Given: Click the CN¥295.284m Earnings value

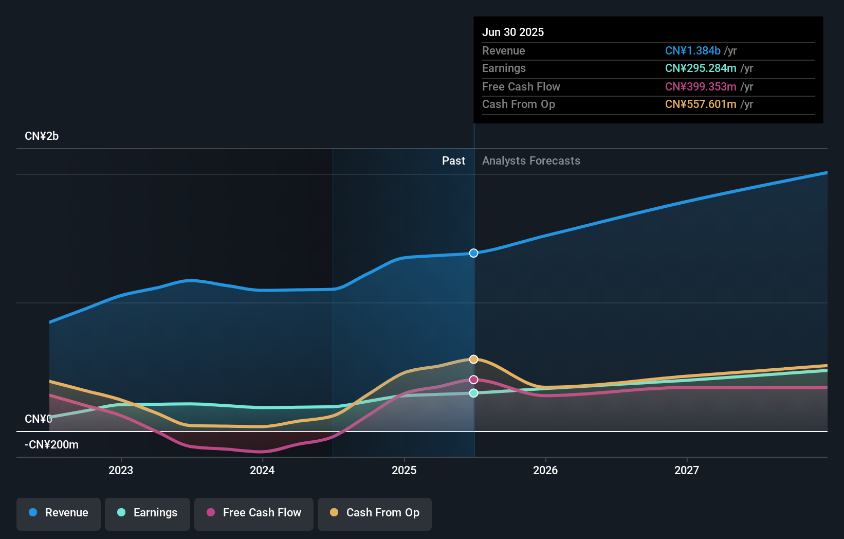Looking at the screenshot, I should tap(700, 68).
